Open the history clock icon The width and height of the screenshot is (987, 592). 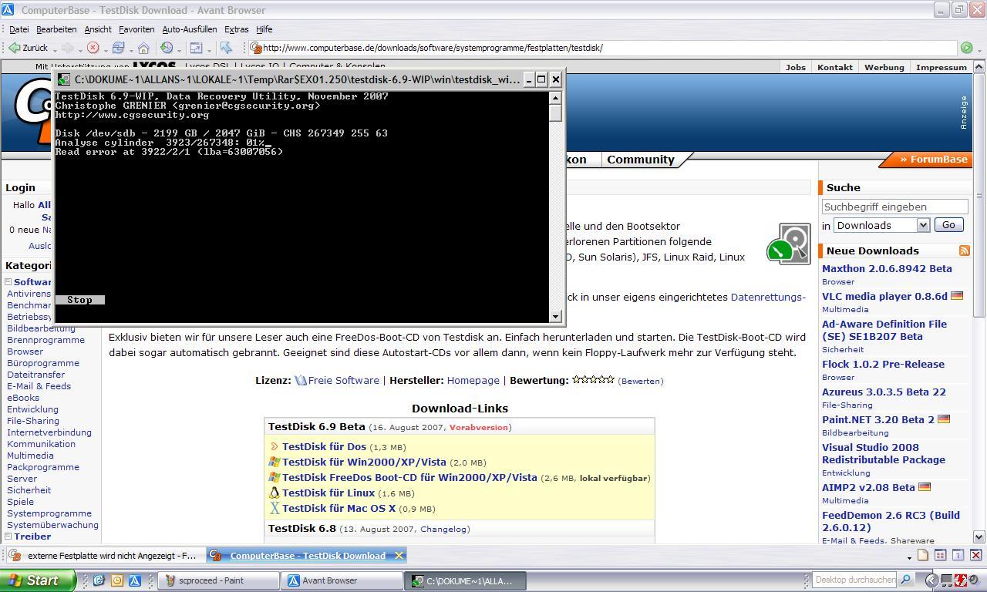167,48
